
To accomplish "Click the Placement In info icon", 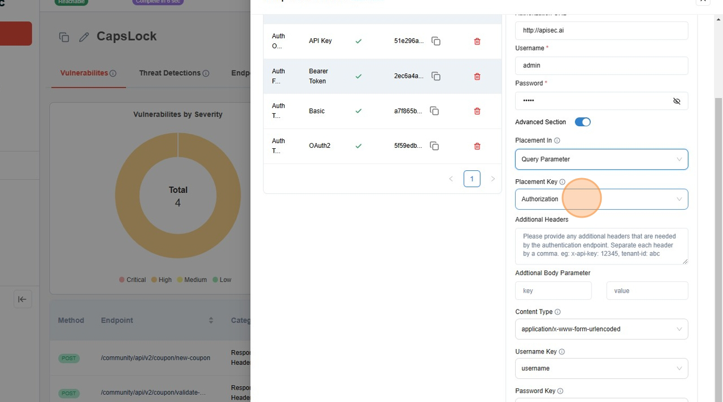I will (557, 140).
